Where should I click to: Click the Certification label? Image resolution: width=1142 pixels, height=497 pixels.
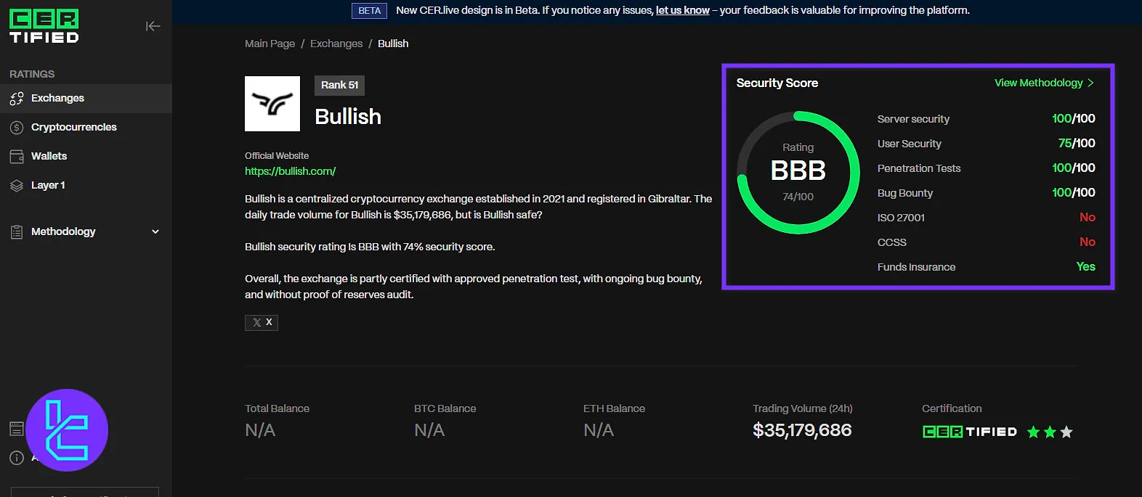click(952, 408)
